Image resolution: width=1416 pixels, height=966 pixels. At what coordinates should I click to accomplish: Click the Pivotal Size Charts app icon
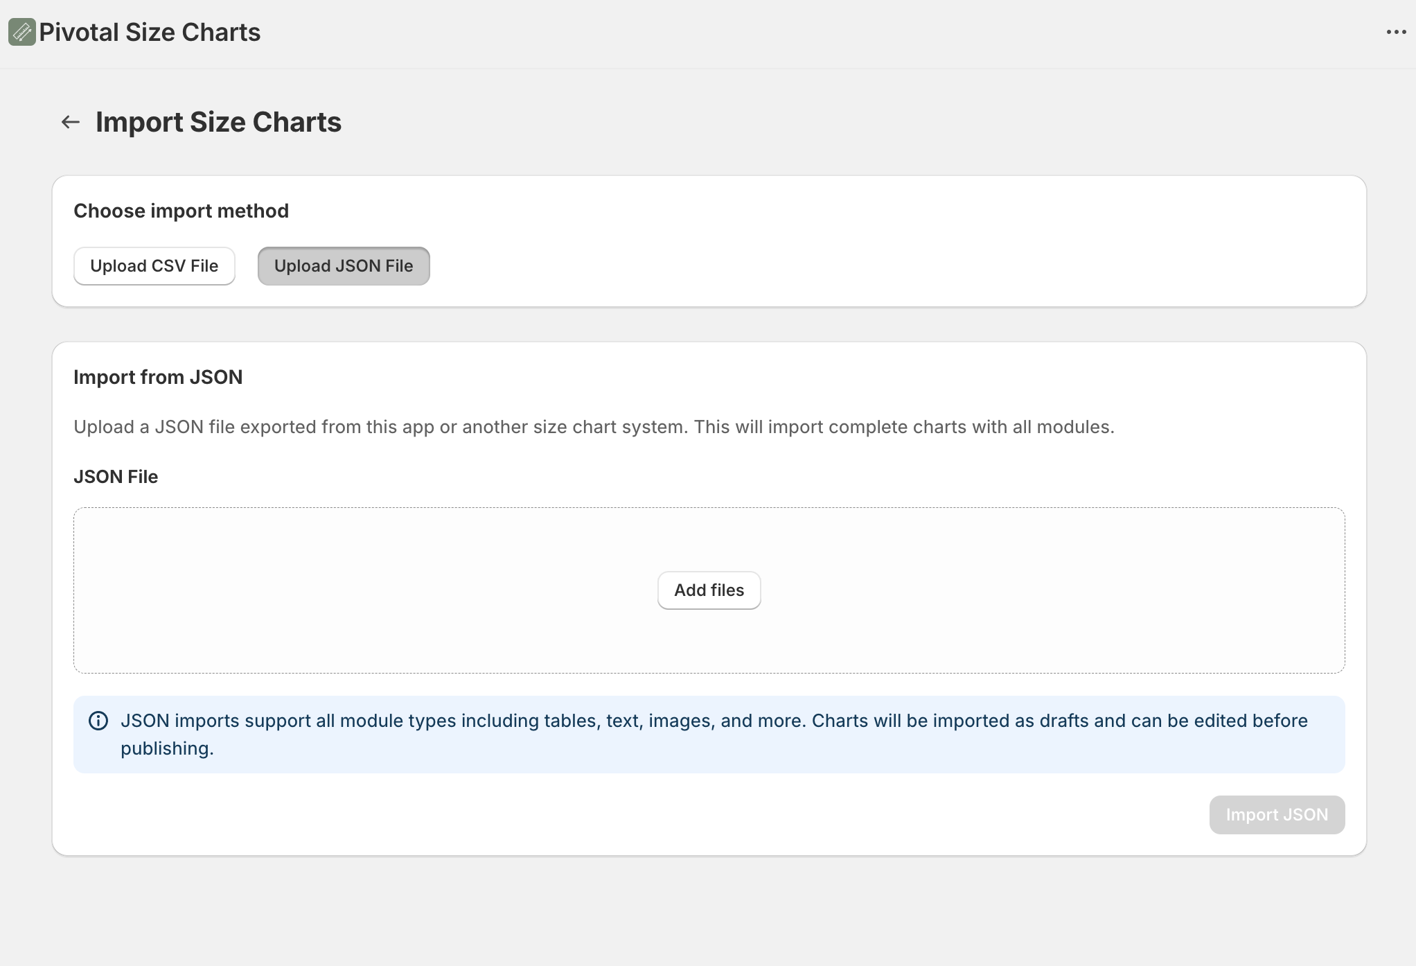(21, 32)
